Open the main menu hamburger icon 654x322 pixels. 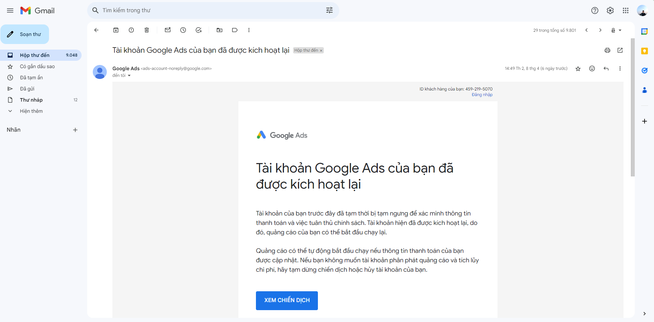(x=10, y=10)
